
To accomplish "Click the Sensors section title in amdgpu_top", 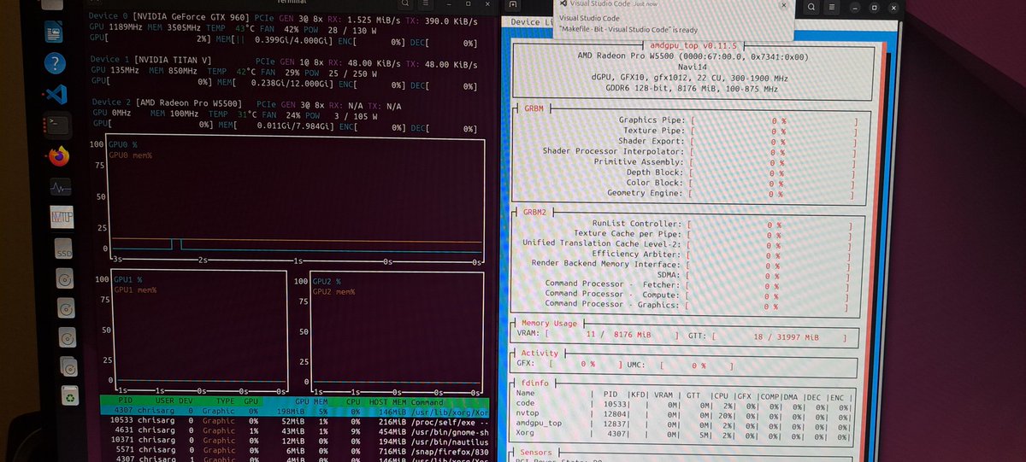I will tap(536, 452).
